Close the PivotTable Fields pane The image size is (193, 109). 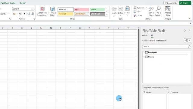[x=189, y=31]
